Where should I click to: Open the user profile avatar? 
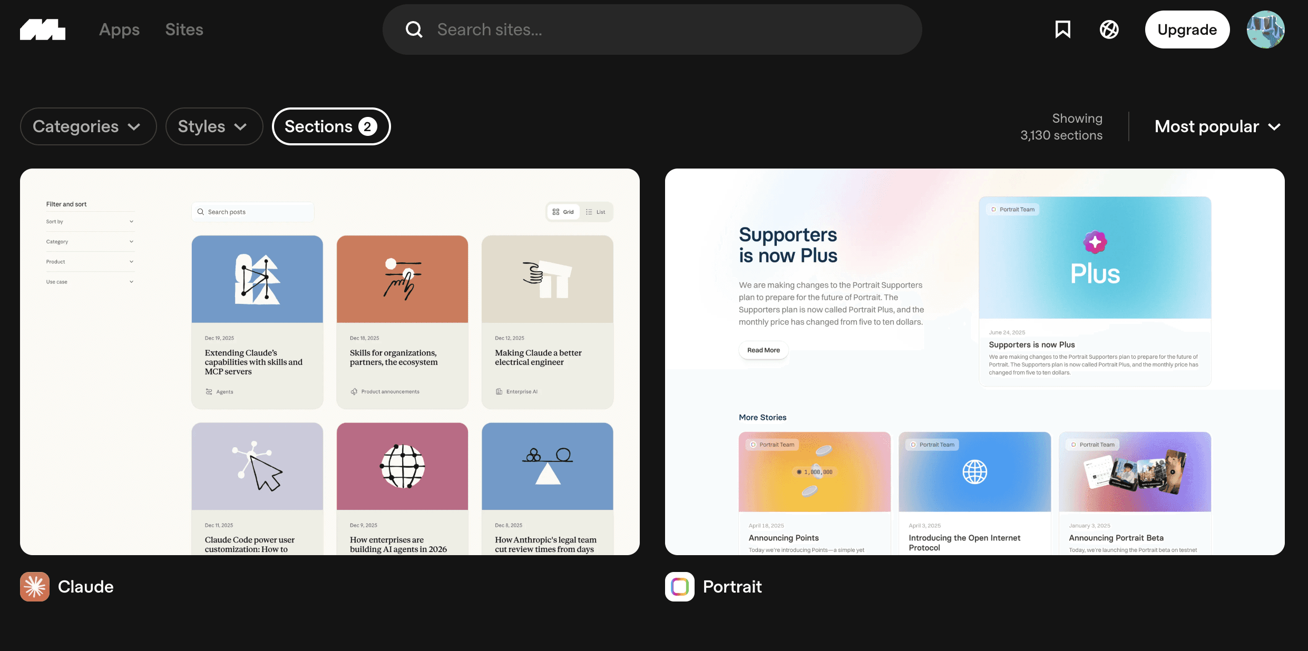click(x=1265, y=29)
